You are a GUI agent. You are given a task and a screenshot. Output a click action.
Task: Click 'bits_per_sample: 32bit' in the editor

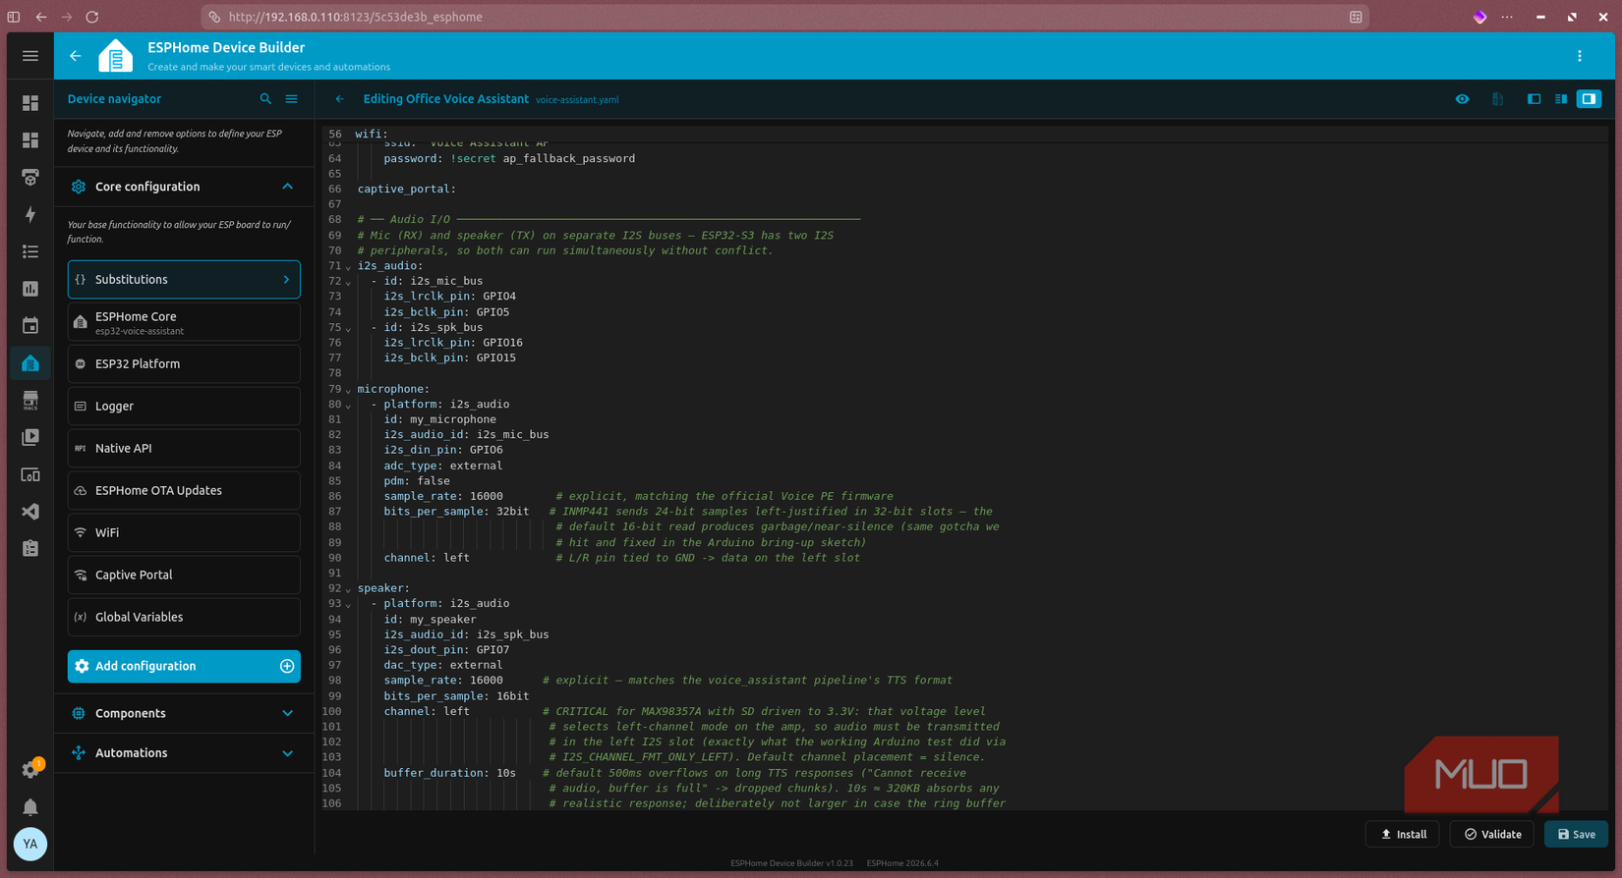pos(456,512)
